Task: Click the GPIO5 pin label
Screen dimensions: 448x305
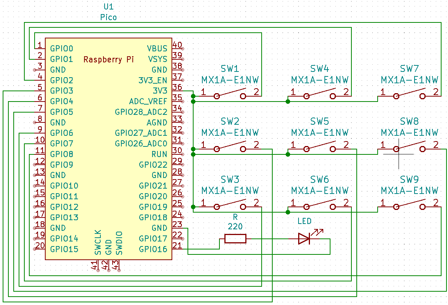Action: (x=62, y=112)
